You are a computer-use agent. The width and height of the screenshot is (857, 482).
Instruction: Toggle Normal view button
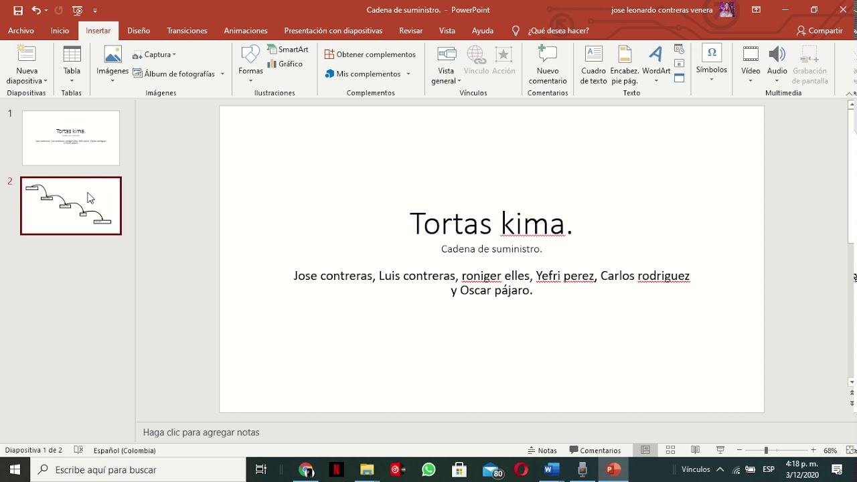click(x=645, y=451)
